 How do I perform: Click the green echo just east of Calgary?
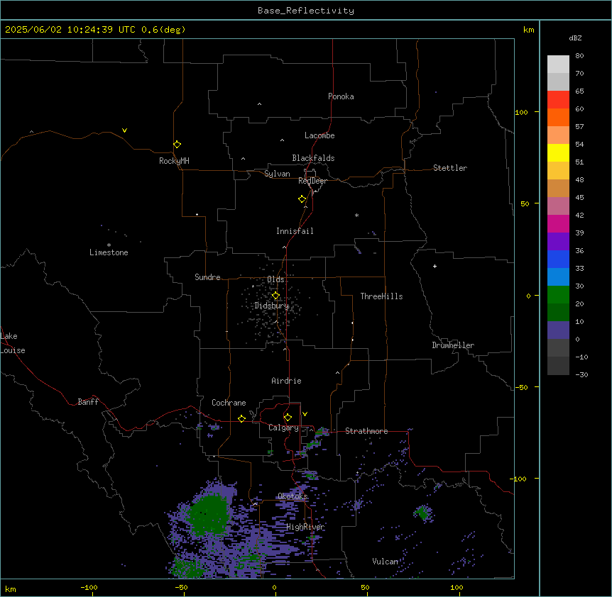[x=321, y=431]
